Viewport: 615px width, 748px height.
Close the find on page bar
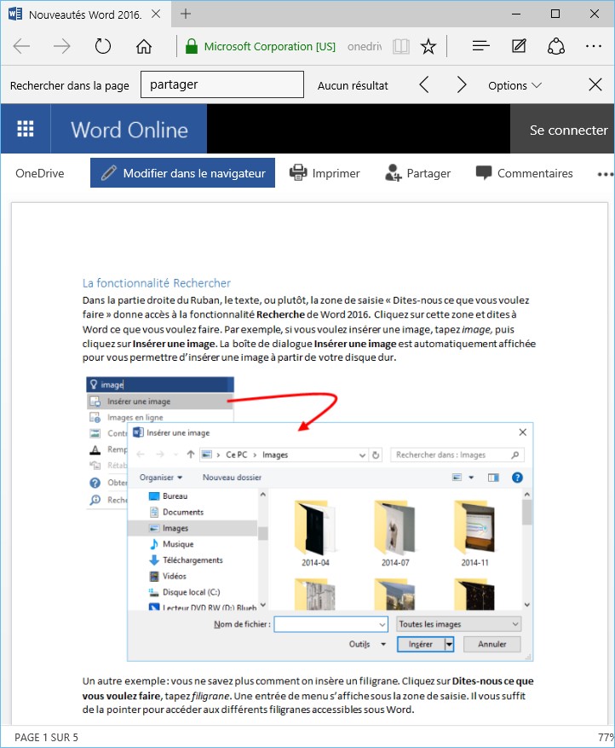point(595,85)
